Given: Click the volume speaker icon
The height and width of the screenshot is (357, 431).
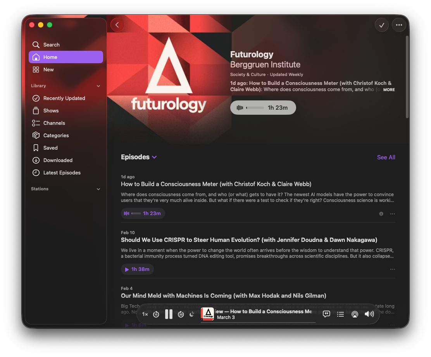Looking at the screenshot, I should coord(369,314).
